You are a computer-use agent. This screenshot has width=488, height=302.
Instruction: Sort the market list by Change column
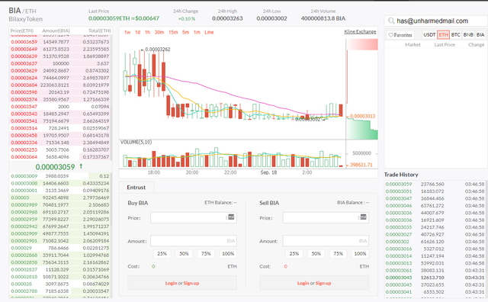pyautogui.click(x=476, y=45)
